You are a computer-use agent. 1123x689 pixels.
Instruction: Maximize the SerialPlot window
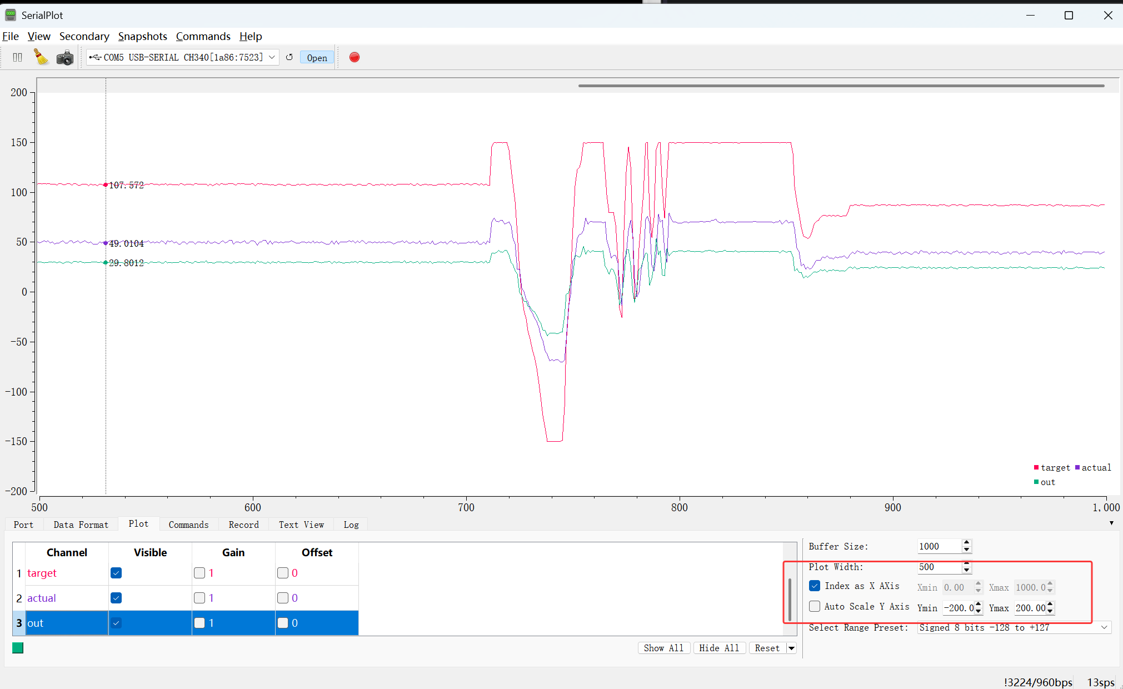point(1069,15)
